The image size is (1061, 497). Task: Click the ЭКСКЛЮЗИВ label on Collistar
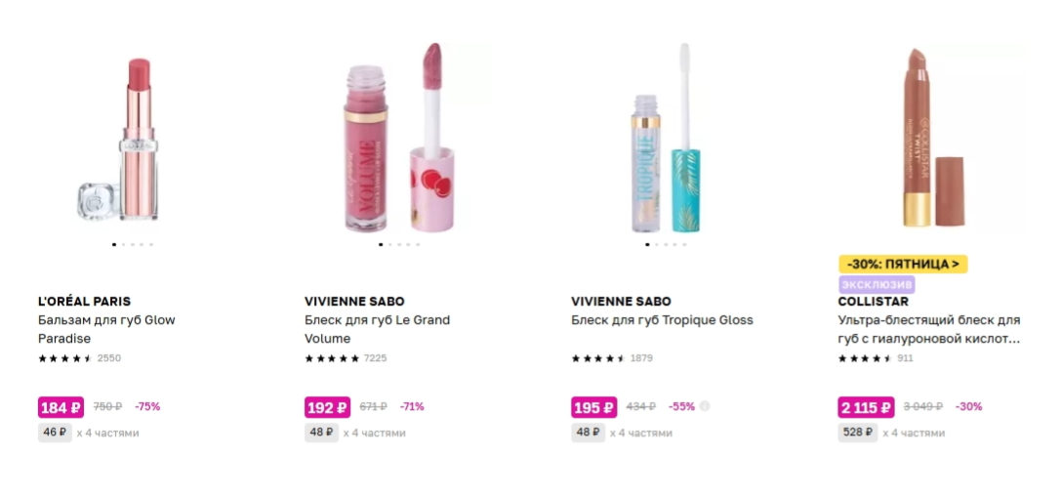[x=877, y=284]
